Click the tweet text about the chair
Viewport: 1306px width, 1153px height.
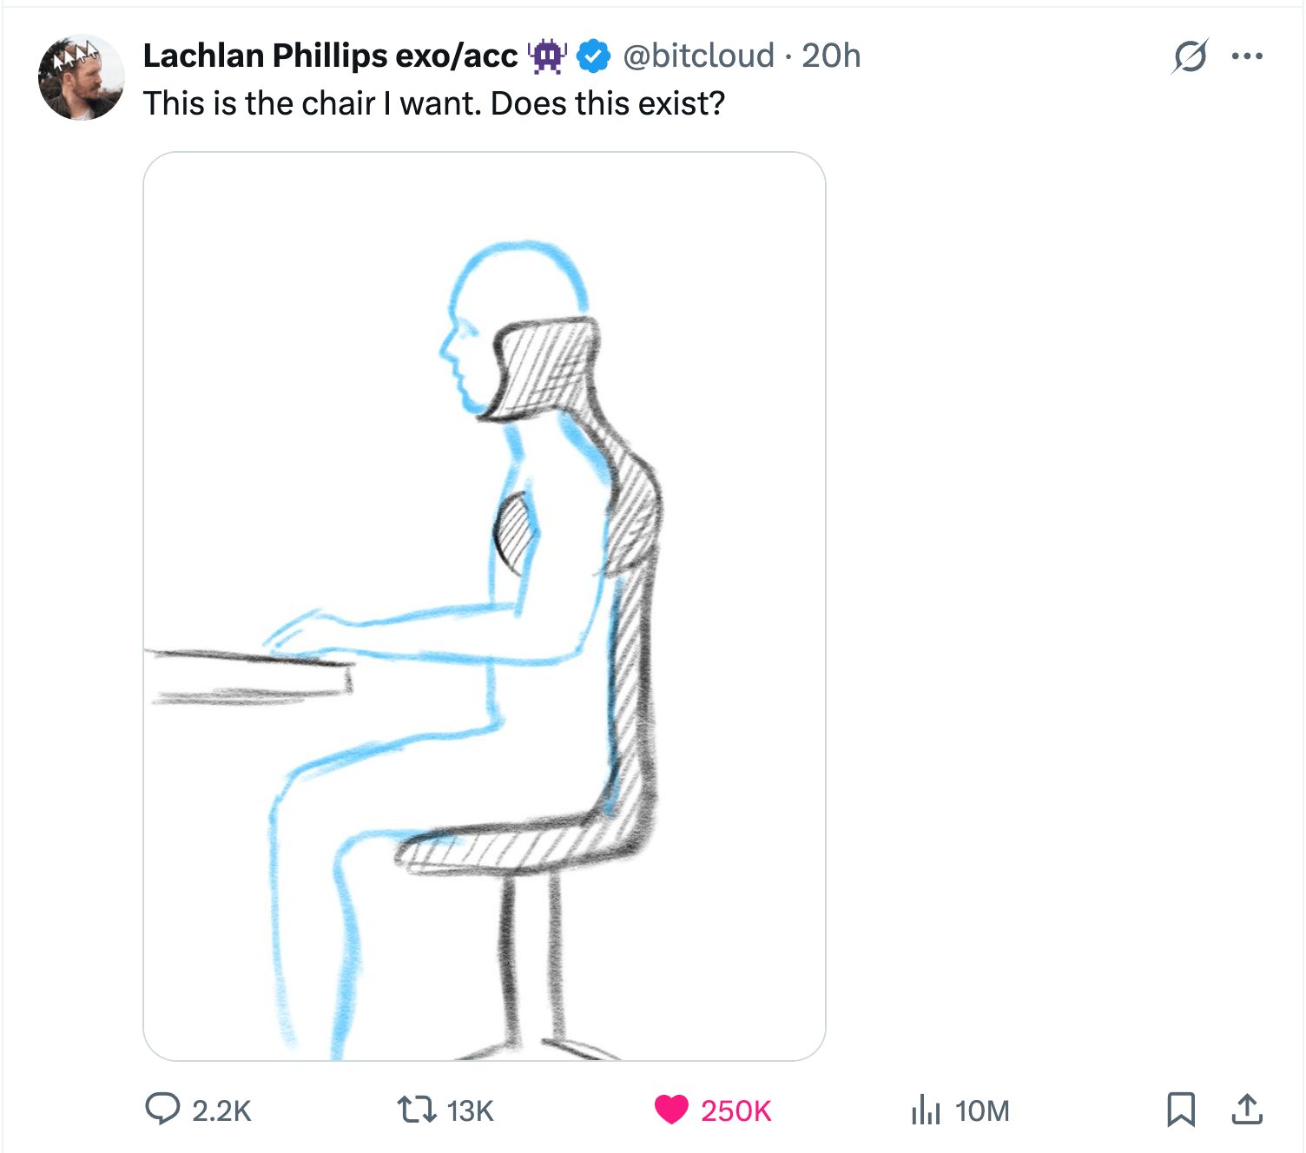pos(434,103)
